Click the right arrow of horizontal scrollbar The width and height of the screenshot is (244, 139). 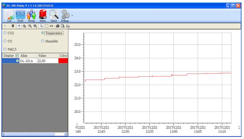point(66,134)
